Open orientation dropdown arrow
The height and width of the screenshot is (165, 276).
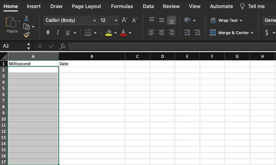(x=194, y=20)
